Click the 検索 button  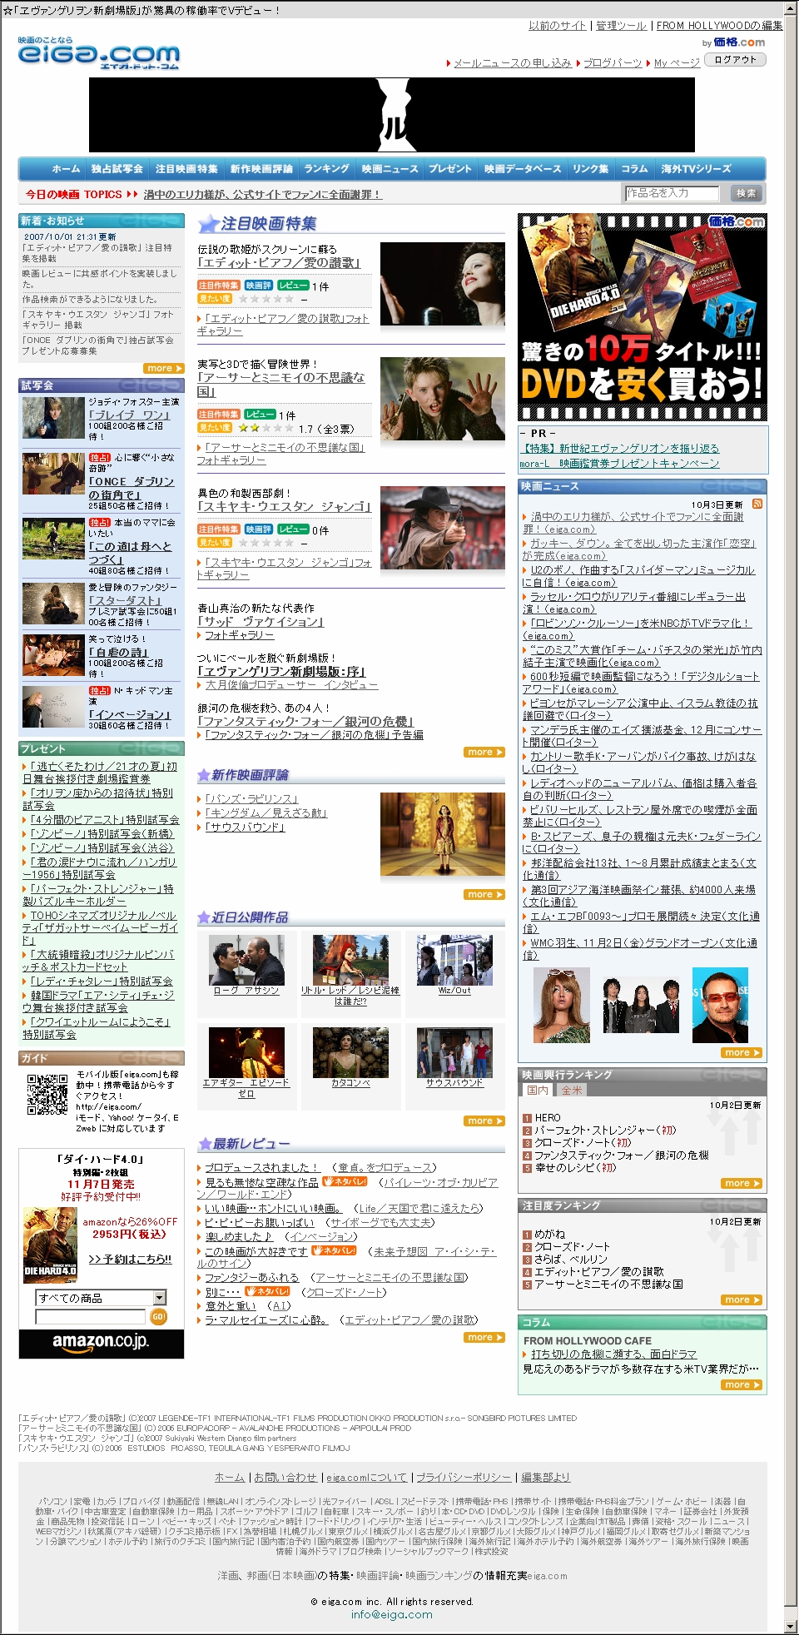point(747,193)
